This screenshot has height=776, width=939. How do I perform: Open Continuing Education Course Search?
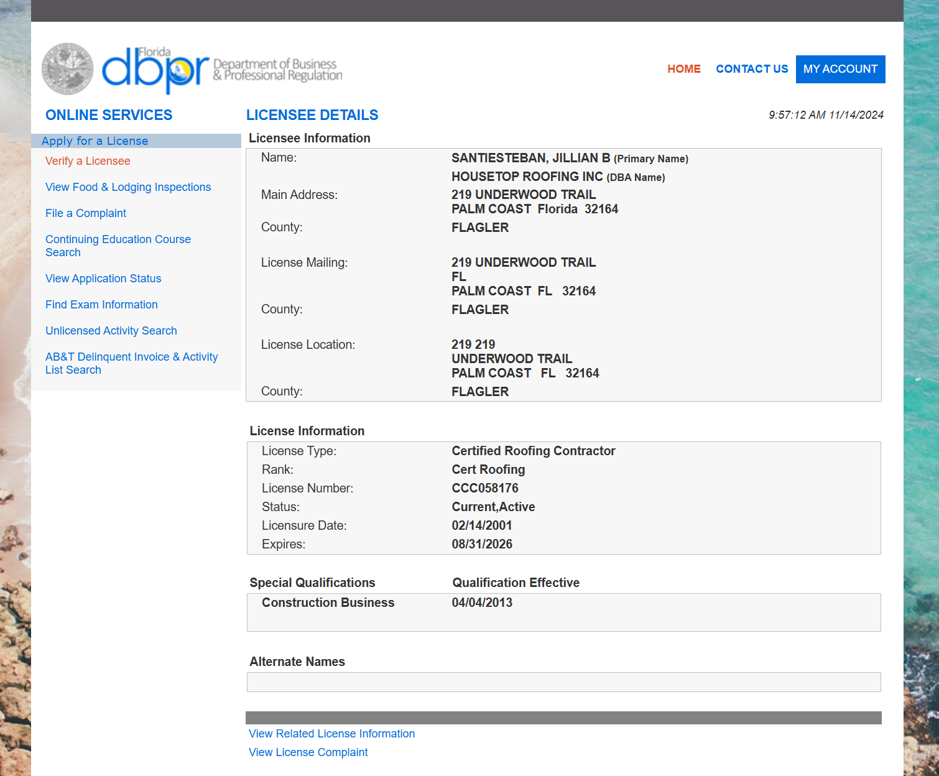pos(118,246)
